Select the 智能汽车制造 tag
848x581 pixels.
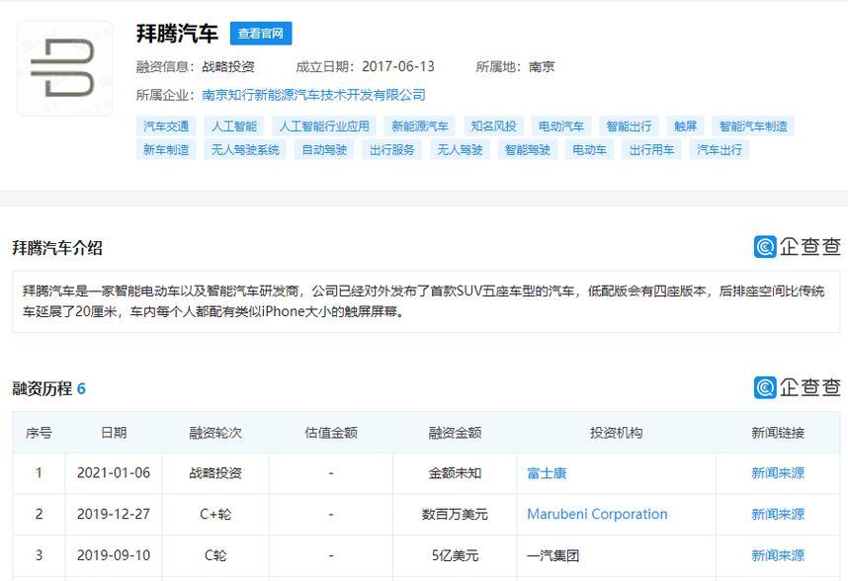753,125
